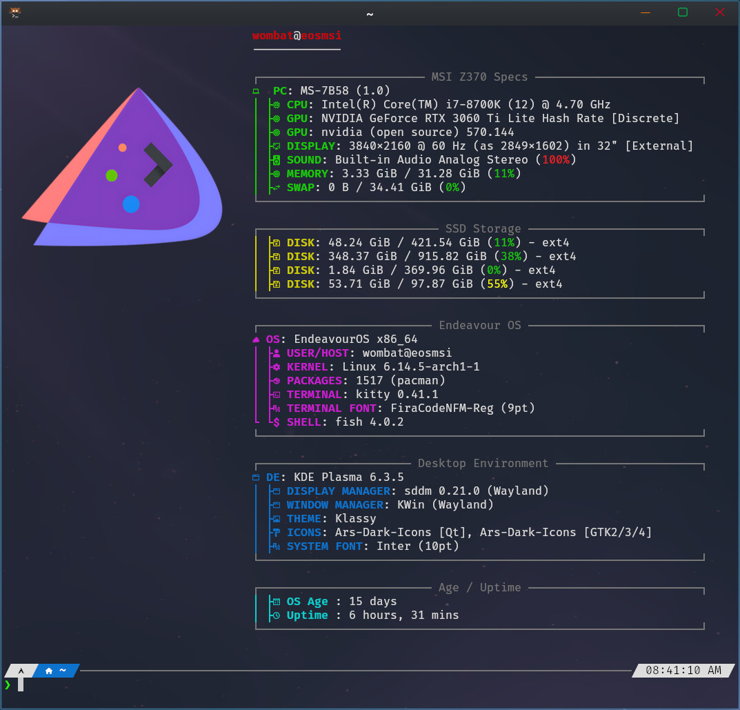Click the shell prompt cursor block

click(21, 684)
